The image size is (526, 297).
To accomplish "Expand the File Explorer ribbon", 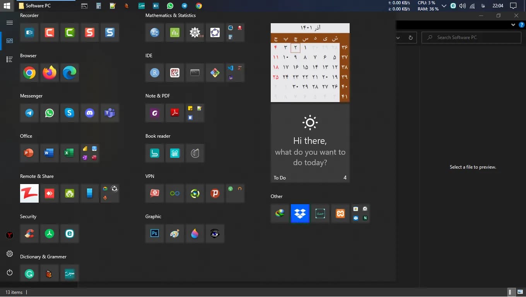I will [513, 25].
